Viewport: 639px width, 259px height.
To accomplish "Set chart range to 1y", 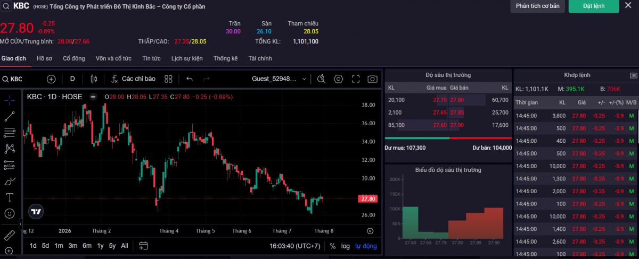I will [100, 246].
